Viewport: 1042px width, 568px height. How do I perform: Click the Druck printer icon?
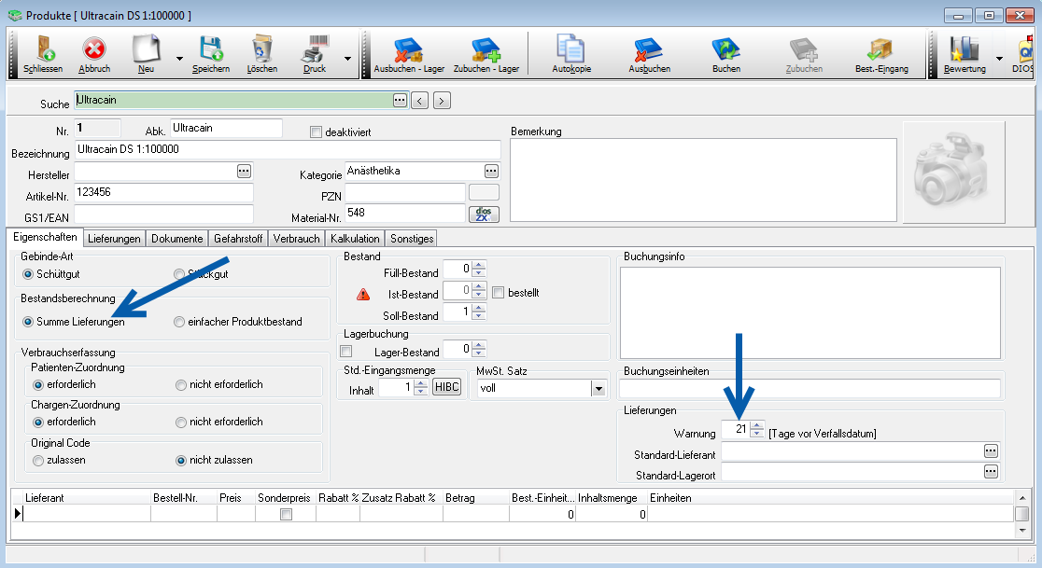tap(316, 49)
